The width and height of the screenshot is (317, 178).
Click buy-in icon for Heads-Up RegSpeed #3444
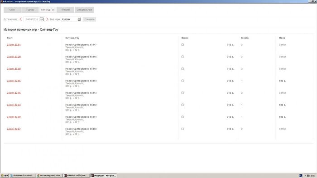(x=183, y=81)
